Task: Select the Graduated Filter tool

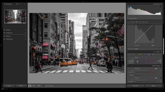Action: tap(140, 22)
